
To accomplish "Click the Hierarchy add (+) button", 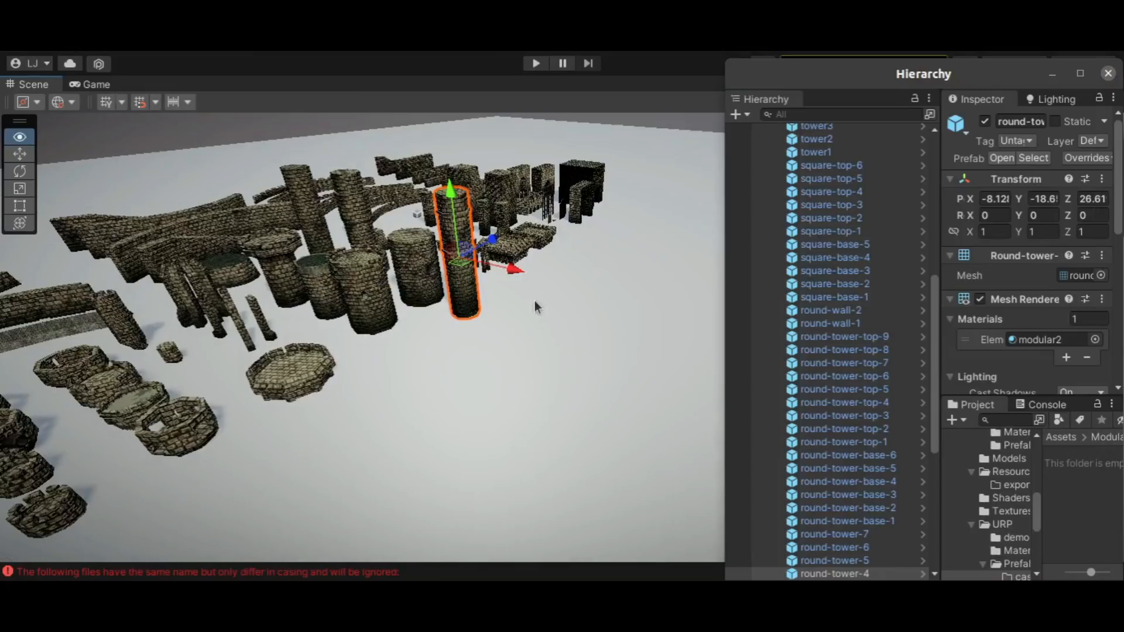I will [x=740, y=114].
